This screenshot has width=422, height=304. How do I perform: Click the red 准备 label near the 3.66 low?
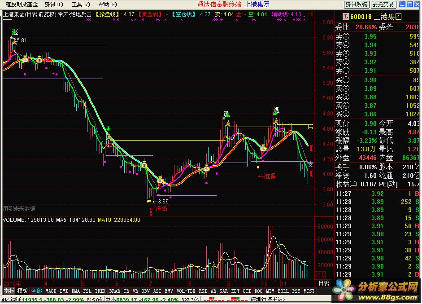pyautogui.click(x=159, y=208)
